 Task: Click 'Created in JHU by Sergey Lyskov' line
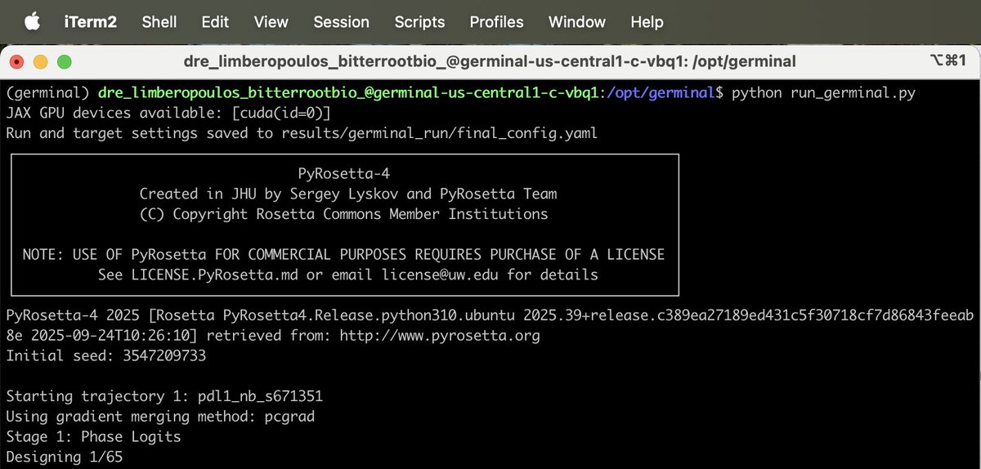[x=348, y=194]
